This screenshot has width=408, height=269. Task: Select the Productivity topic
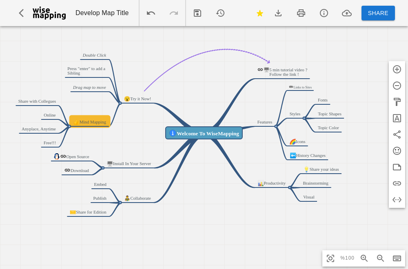[x=272, y=183]
